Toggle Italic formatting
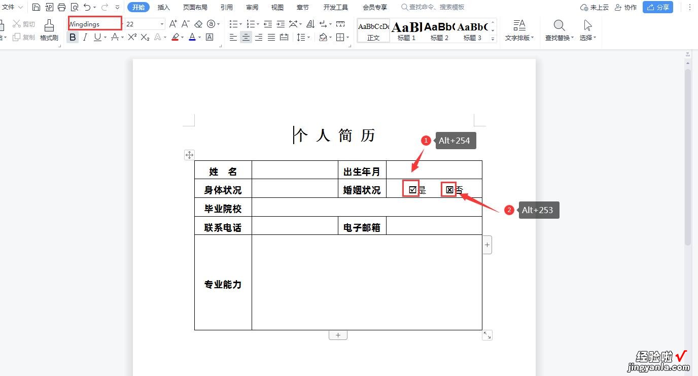698x376 pixels. [x=85, y=37]
